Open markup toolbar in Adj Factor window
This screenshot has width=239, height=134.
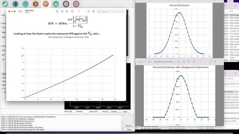(x=93, y=12)
